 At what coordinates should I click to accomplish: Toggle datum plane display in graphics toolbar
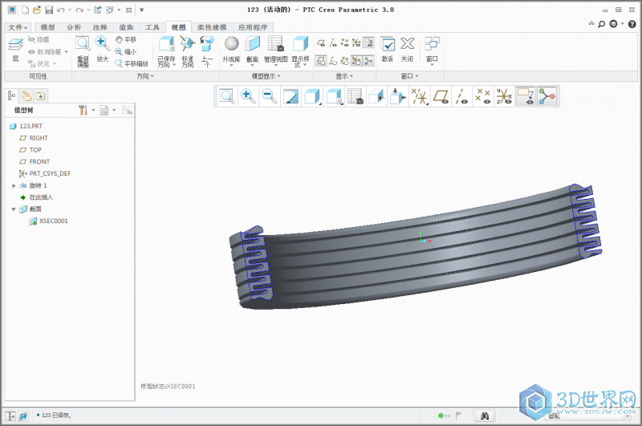coord(441,96)
